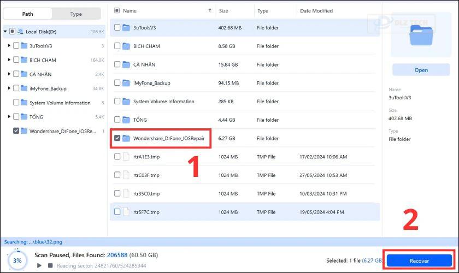Sort files by the Size column header
The image size is (459, 273).
(x=223, y=11)
